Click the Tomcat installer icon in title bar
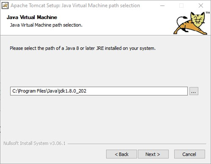 pyautogui.click(x=5, y=5)
